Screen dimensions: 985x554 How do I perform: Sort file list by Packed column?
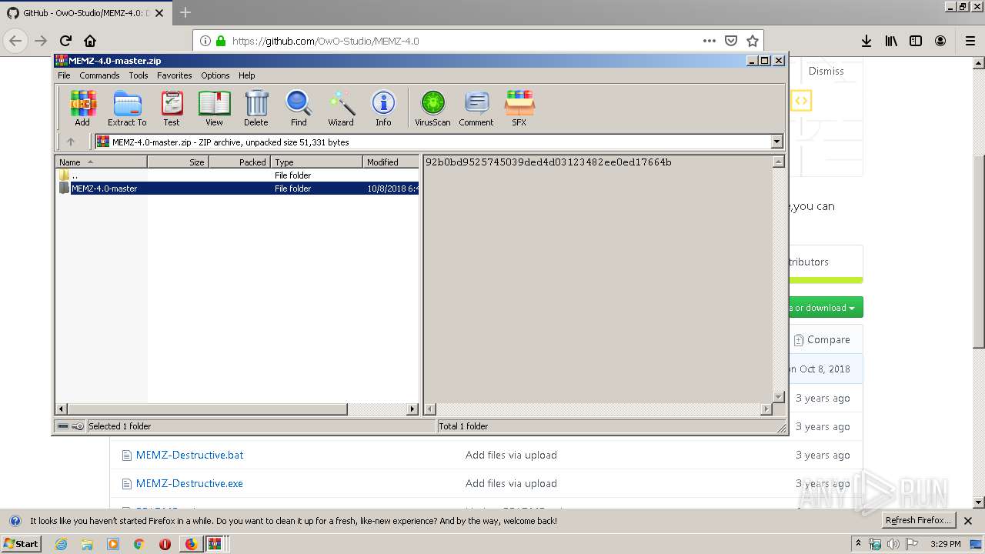239,162
